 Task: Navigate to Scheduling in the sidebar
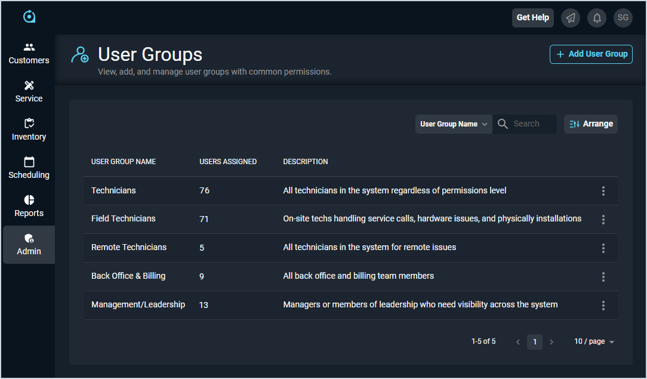click(29, 168)
